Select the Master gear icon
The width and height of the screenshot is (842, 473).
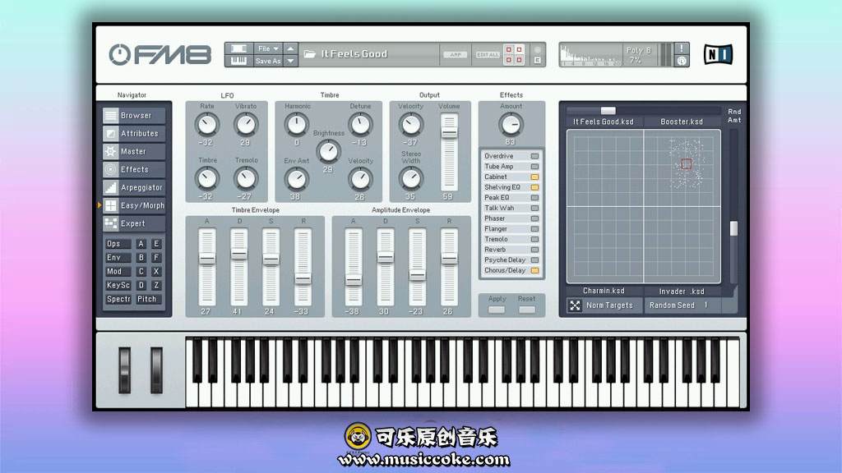[x=111, y=151]
